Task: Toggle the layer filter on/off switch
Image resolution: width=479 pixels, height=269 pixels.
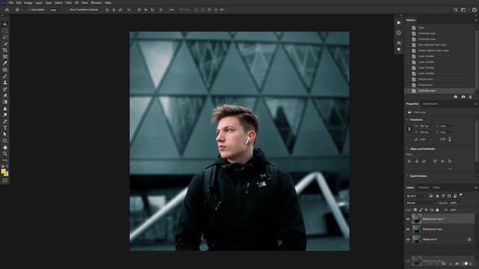Action: (x=461, y=195)
